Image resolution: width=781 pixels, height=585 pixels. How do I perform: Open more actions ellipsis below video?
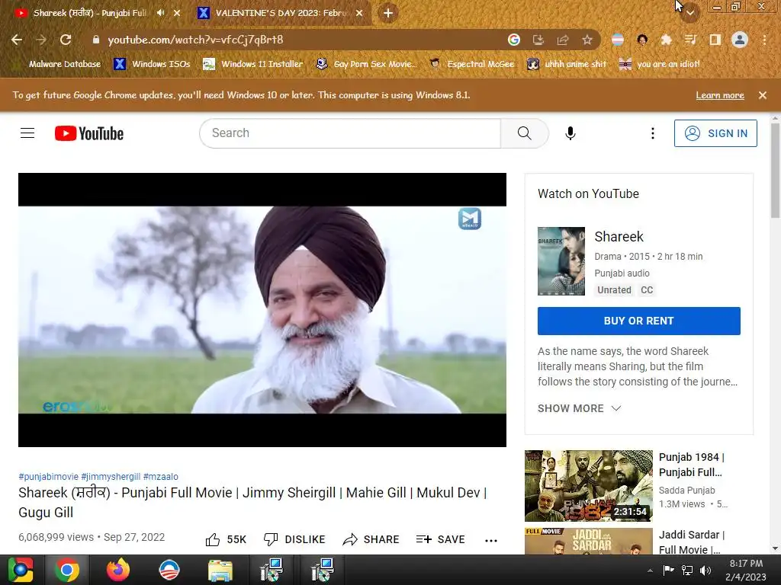491,541
